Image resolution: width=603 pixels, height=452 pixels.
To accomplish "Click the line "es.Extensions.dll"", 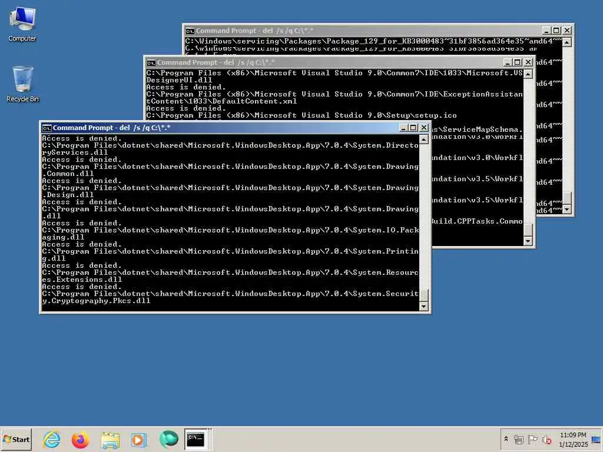I will pyautogui.click(x=82, y=280).
